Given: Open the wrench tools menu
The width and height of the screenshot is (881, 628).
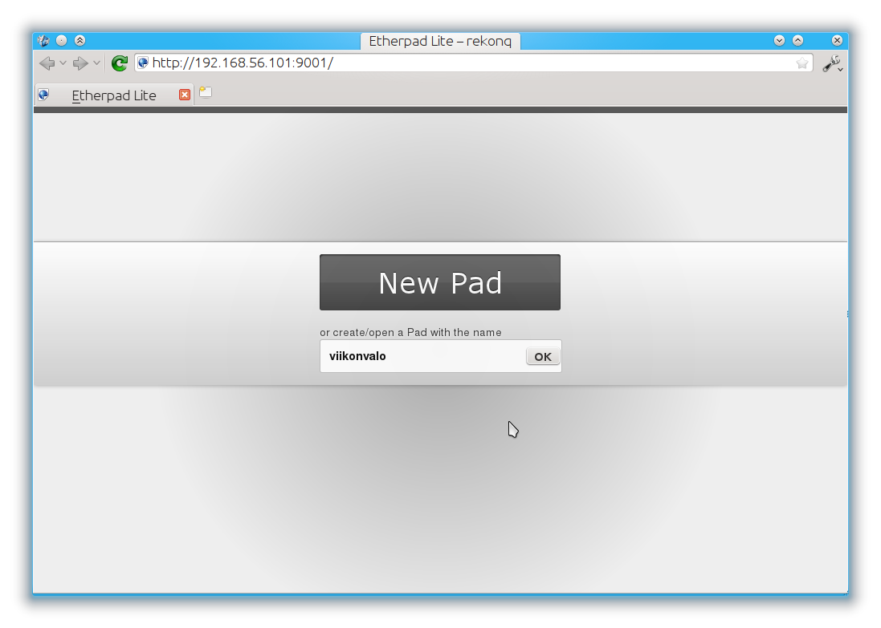Looking at the screenshot, I should click(x=832, y=63).
